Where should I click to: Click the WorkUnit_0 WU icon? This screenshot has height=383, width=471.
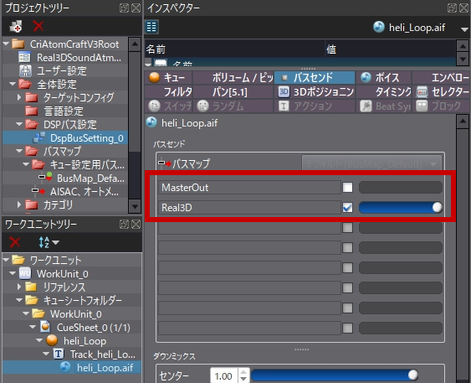tap(25, 273)
